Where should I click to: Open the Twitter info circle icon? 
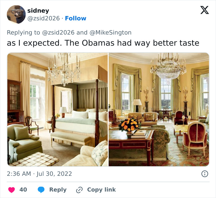(204, 174)
